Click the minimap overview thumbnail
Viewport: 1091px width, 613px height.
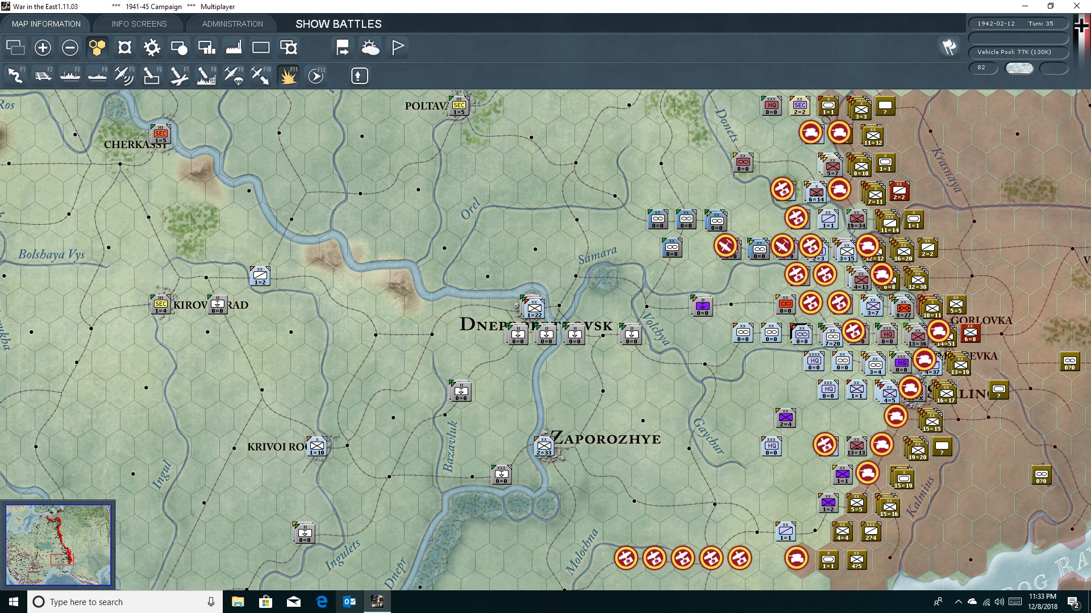58,545
